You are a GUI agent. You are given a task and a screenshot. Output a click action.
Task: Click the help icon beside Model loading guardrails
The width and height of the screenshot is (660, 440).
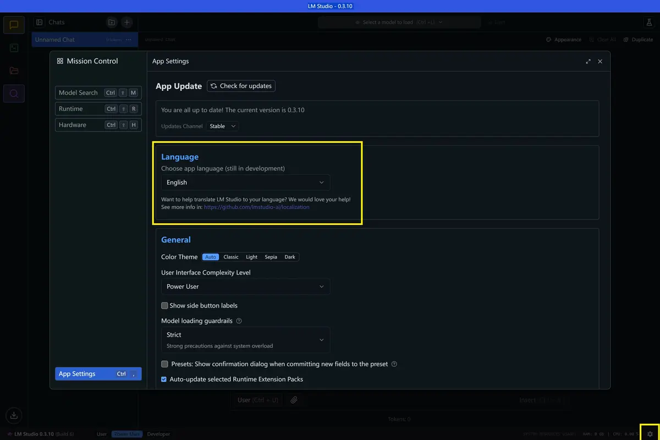pyautogui.click(x=239, y=321)
